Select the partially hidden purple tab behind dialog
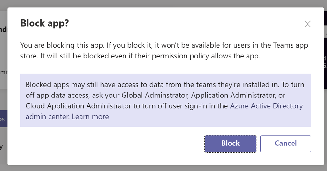 [x=4, y=119]
